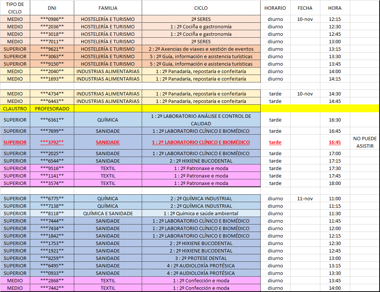
Task: Click DNI cell ***7442** in last row
Action: click(x=52, y=288)
